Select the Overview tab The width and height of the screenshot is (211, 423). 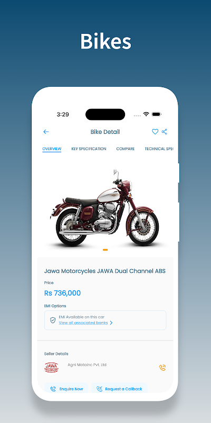click(x=52, y=149)
